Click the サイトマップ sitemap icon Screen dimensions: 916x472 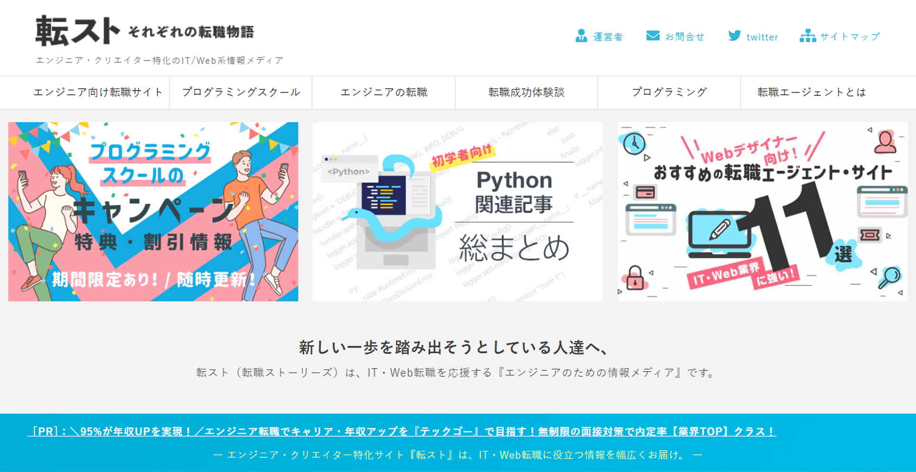808,36
